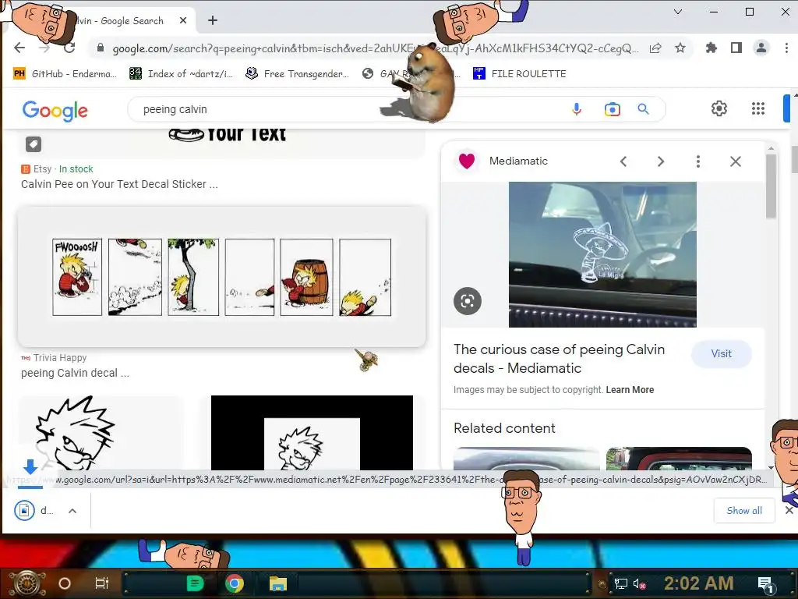
Task: Open the FILE ROULETTE bookmark
Action: (519, 74)
